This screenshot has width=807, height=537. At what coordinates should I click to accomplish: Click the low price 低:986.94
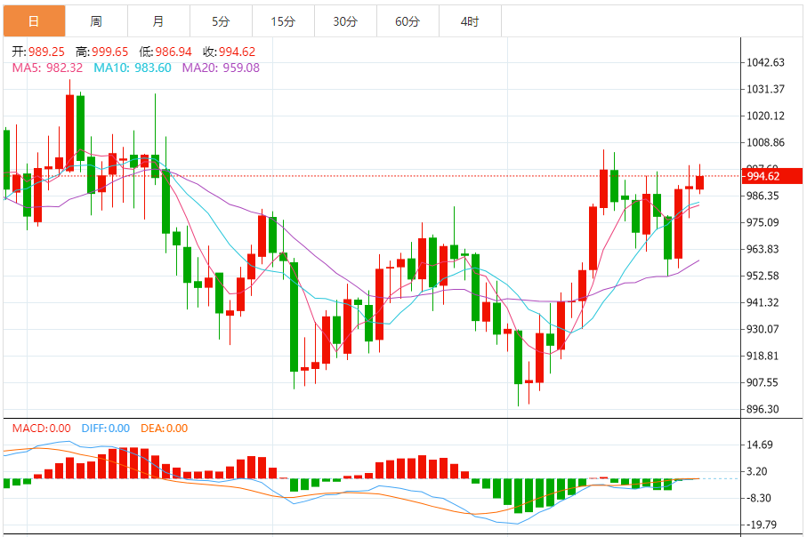165,52
